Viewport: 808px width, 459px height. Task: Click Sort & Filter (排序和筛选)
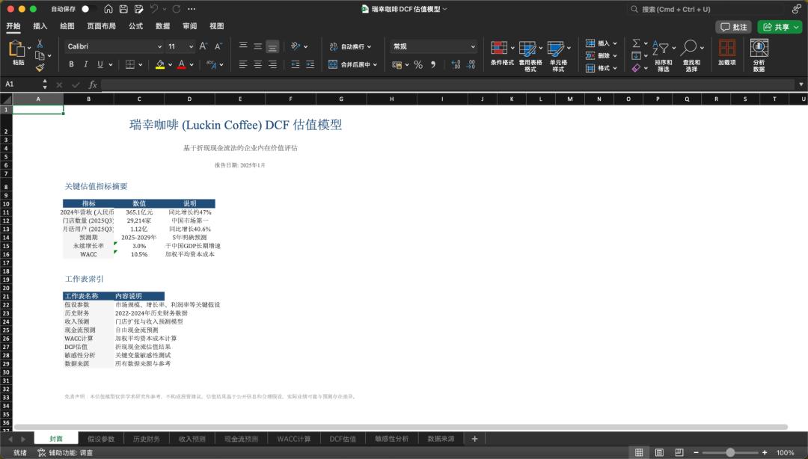click(663, 55)
